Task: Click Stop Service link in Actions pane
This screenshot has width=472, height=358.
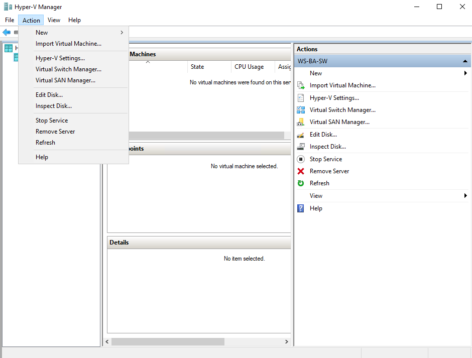Action: (326, 159)
